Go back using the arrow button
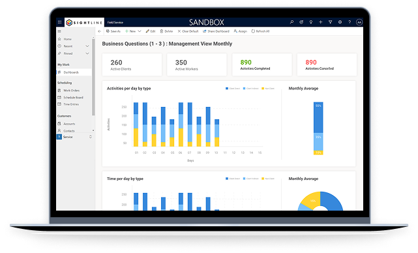 (x=99, y=31)
